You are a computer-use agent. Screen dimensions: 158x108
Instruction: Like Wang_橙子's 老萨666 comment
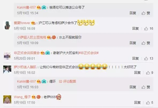pos(149,103)
